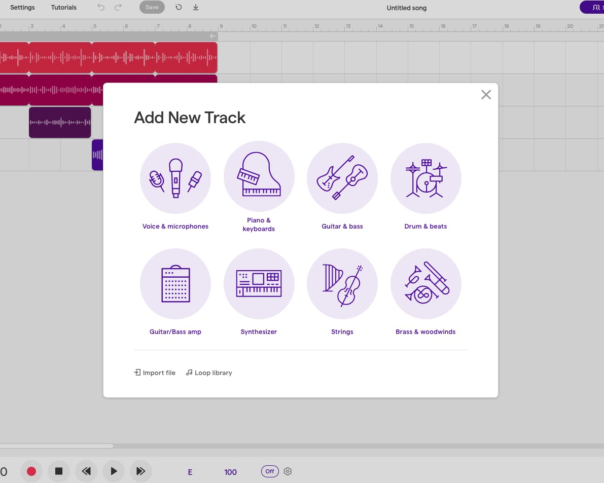Click the play button

point(113,471)
